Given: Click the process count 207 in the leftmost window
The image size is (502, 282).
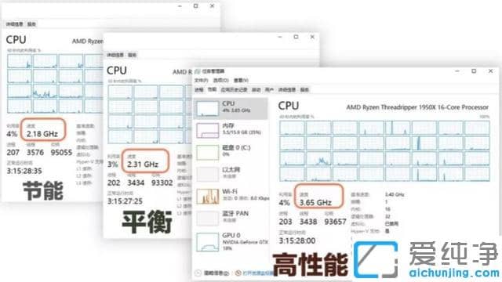Looking at the screenshot, I should 13,153.
